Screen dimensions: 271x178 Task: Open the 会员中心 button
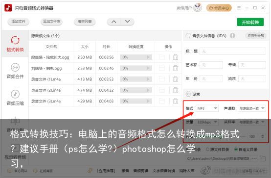pyautogui.click(x=219, y=8)
